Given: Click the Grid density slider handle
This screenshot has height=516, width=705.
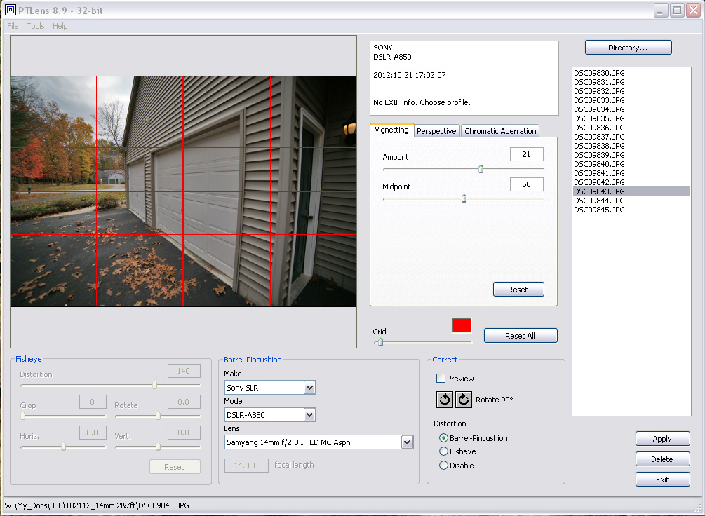Looking at the screenshot, I should click(x=380, y=342).
